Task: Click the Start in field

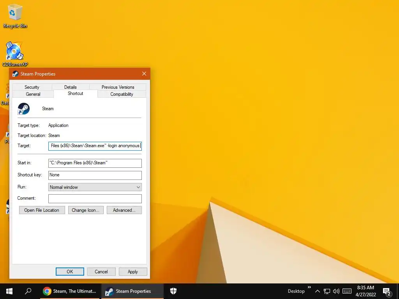Action: pyautogui.click(x=95, y=163)
